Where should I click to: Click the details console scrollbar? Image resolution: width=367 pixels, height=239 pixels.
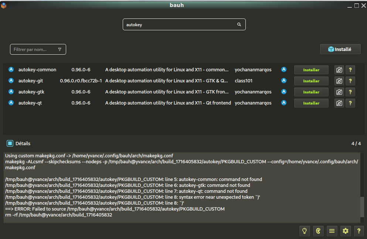coord(362,206)
